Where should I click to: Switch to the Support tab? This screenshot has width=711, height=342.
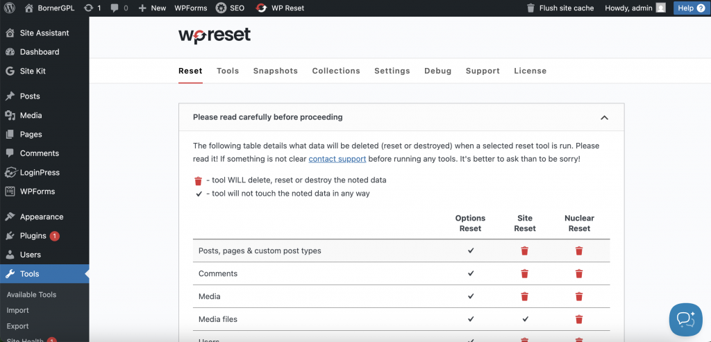point(483,71)
